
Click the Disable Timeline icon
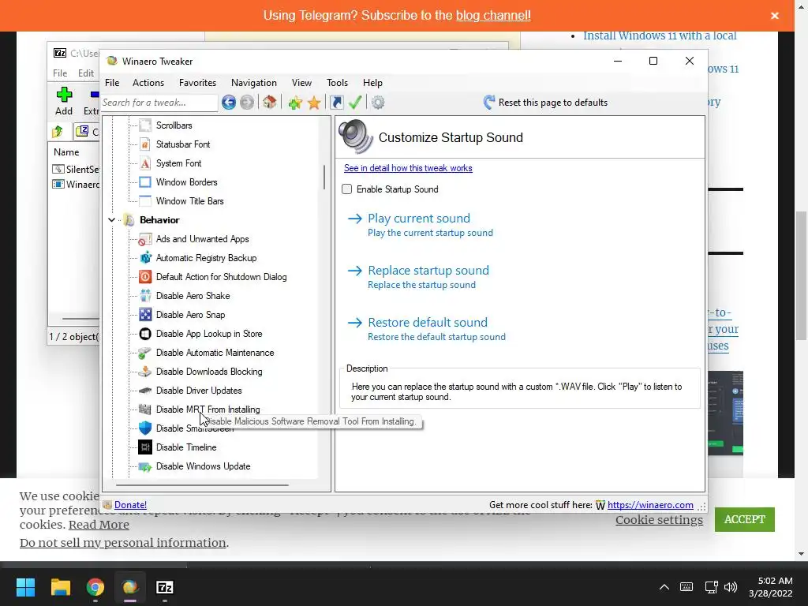[x=145, y=447]
